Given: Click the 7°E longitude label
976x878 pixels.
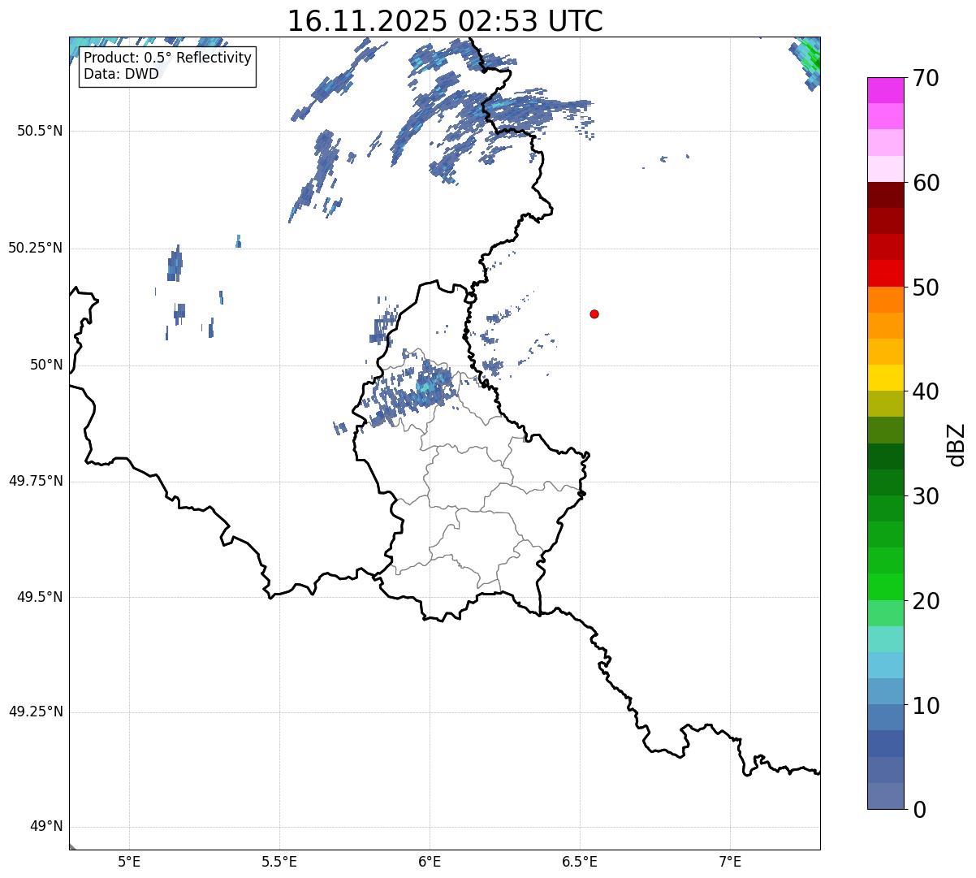Looking at the screenshot, I should [x=730, y=862].
